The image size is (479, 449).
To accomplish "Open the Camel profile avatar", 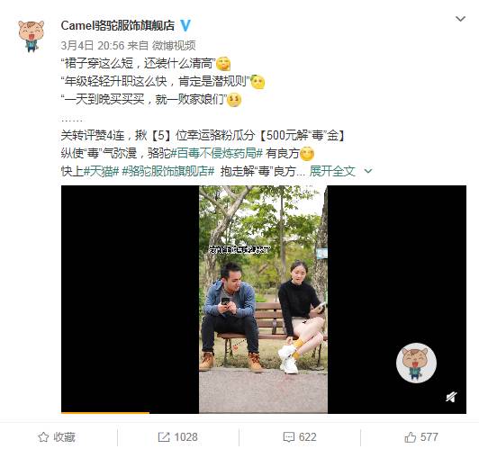I will [x=31, y=36].
